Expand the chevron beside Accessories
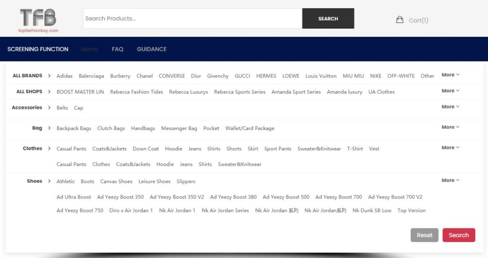The width and height of the screenshot is (488, 258). [49, 107]
